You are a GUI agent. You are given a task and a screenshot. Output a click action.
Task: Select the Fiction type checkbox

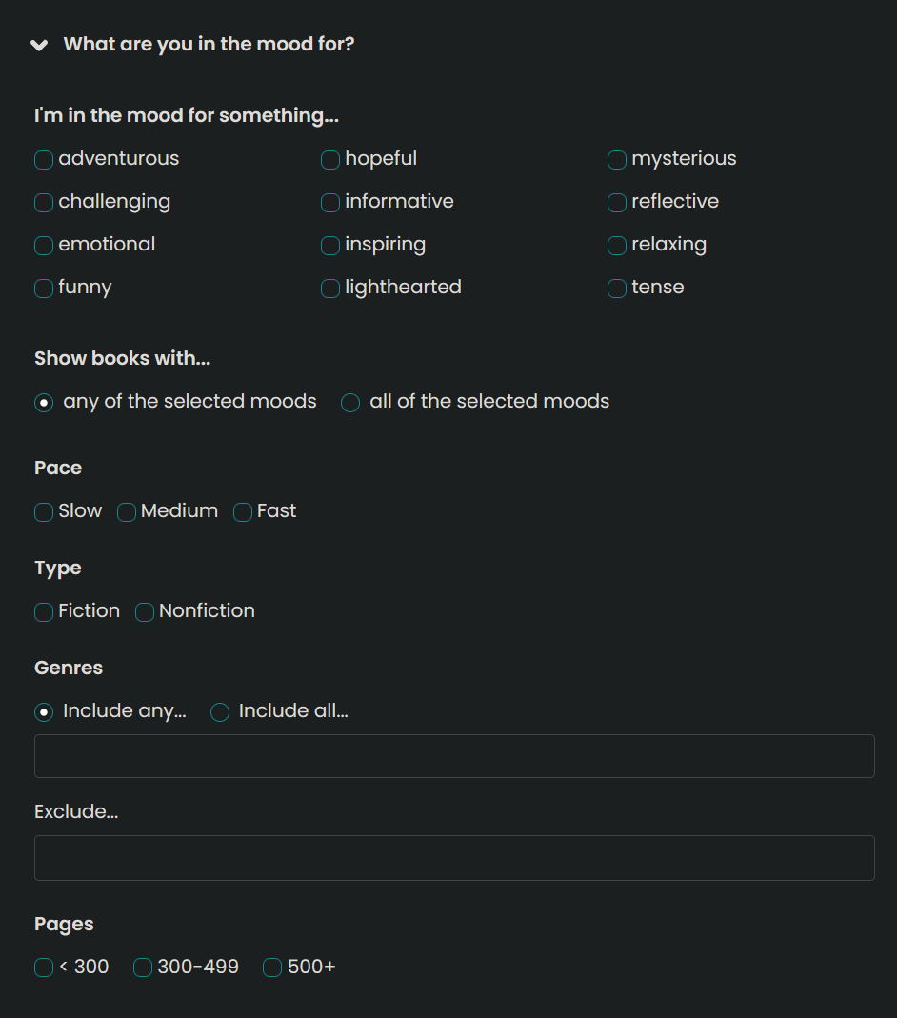(44, 612)
